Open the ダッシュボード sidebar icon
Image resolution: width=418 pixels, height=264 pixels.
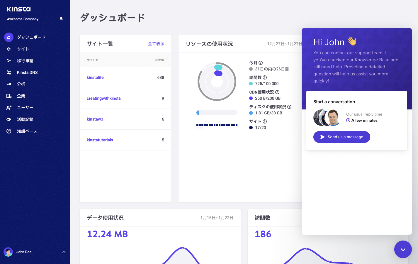click(9, 37)
